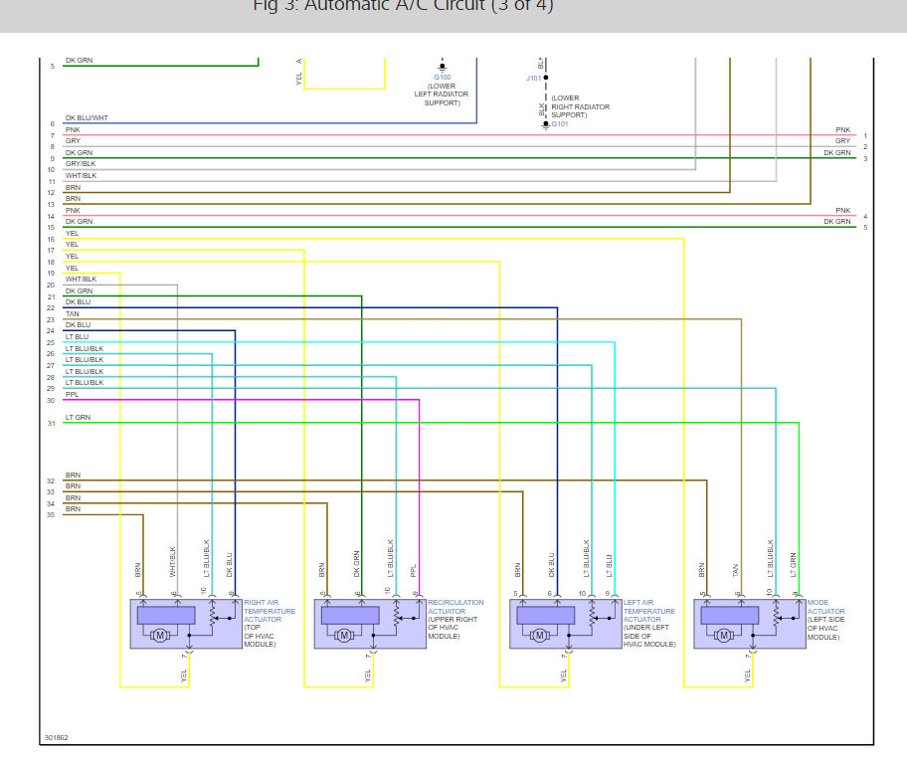Screen dimensions: 907x769
Task: Click the vertical LT BLU label above left actuator
Action: [609, 566]
